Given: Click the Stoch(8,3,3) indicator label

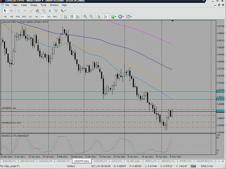Looking at the screenshot, I should 15,136.
